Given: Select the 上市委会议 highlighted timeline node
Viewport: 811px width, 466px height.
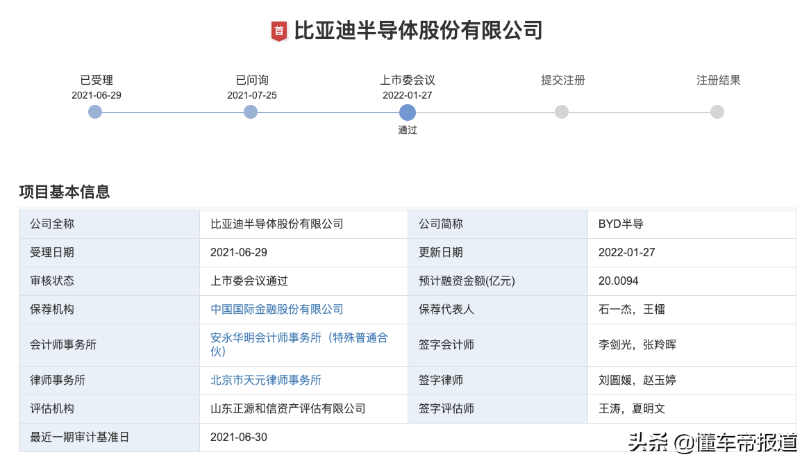Looking at the screenshot, I should click(408, 113).
